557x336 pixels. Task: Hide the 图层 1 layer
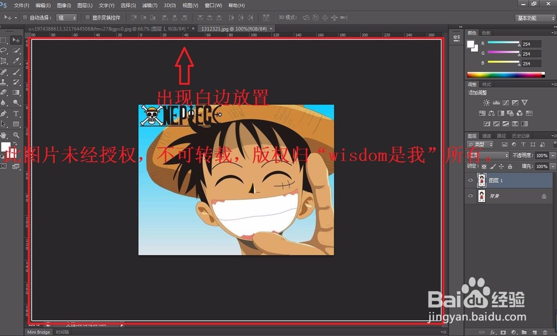click(x=471, y=180)
